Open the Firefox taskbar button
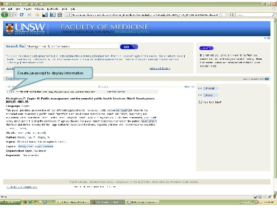The width and height of the screenshot is (277, 208). 108,202
